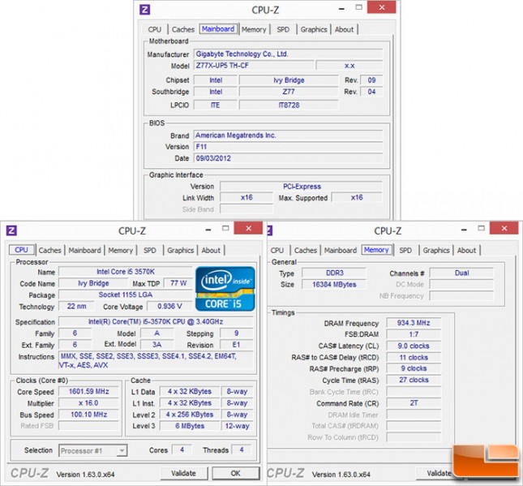Image resolution: width=523 pixels, height=486 pixels.
Task: Click the i5-3570K CPU @ 3.40GHz specification field
Action: 156,321
